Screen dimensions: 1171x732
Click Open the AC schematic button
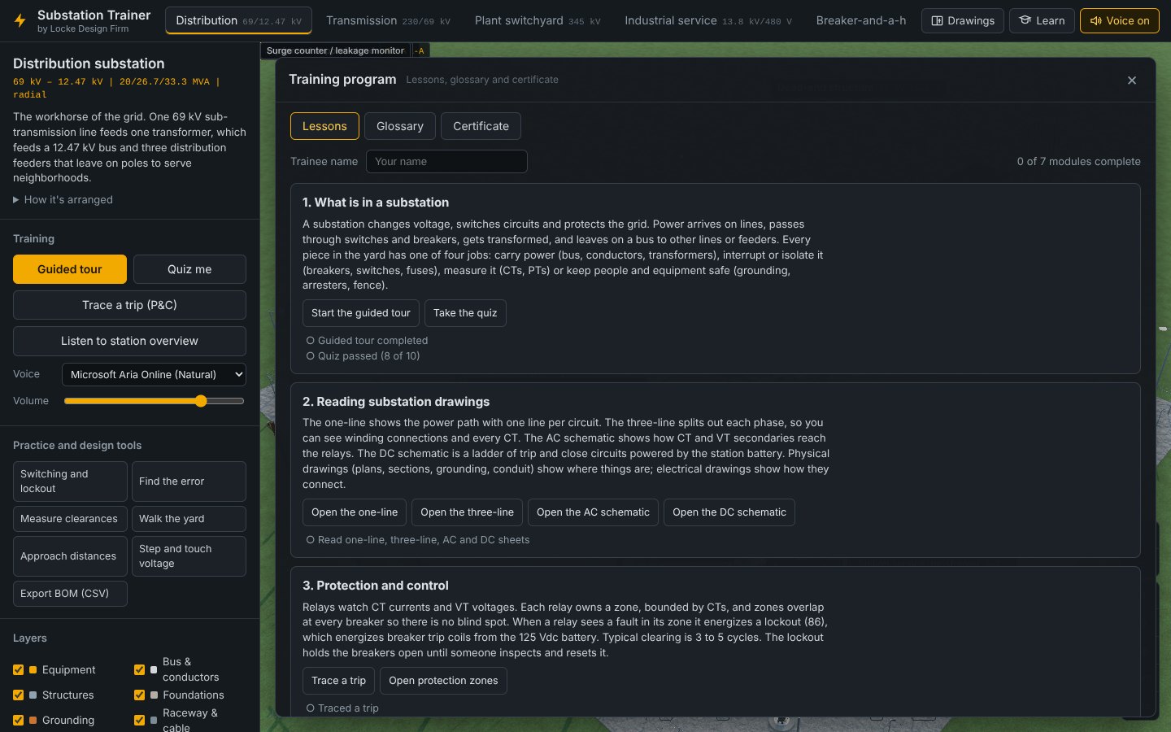click(x=593, y=512)
